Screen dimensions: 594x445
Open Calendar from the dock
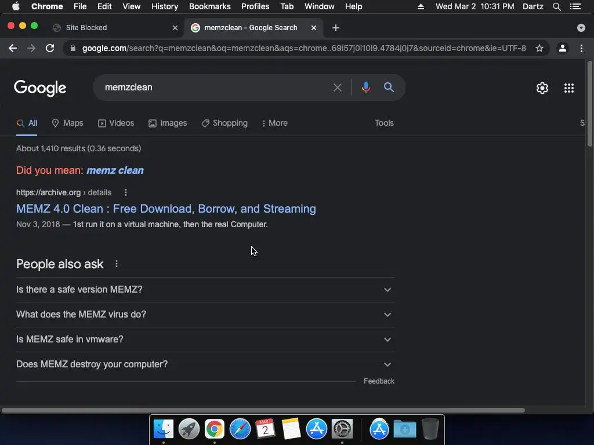[x=266, y=429]
